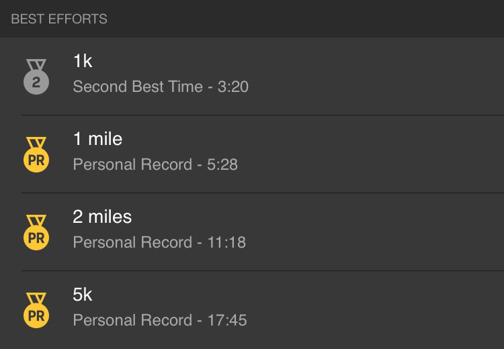Open the 1 mile best effort entry

(252, 154)
